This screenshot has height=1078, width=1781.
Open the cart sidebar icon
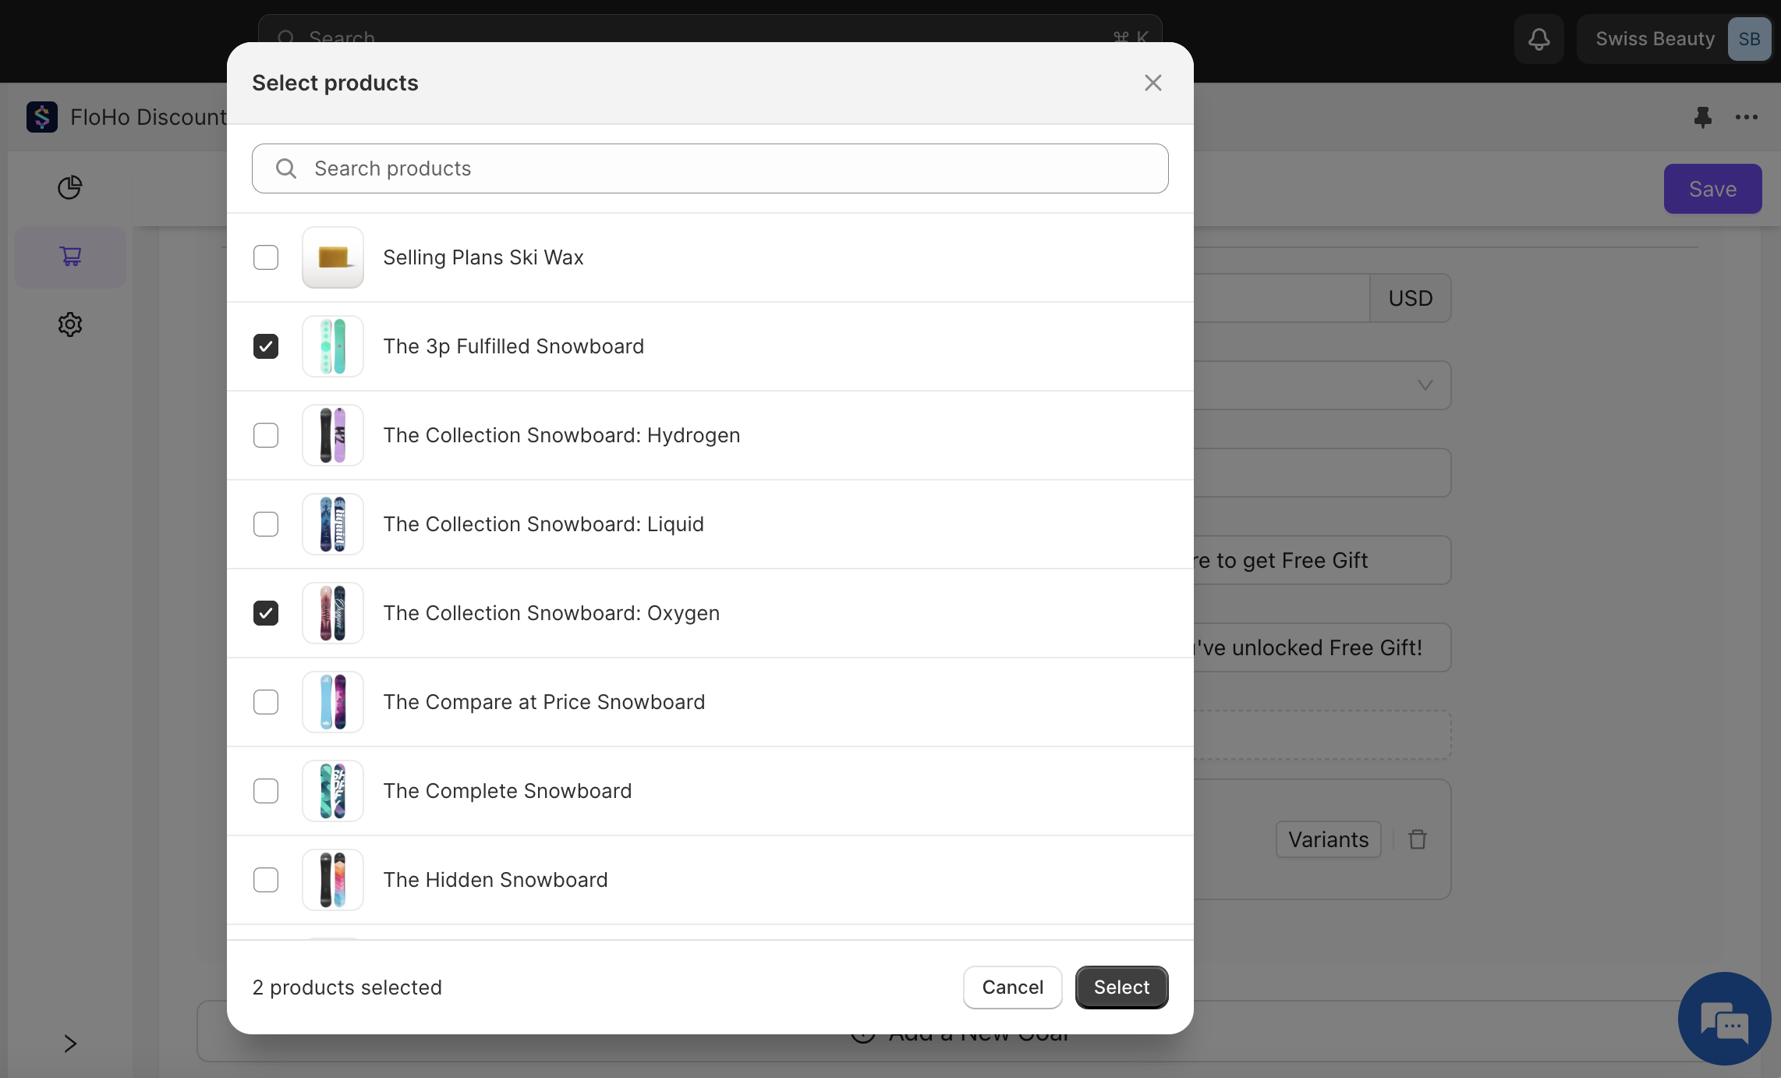tap(70, 257)
